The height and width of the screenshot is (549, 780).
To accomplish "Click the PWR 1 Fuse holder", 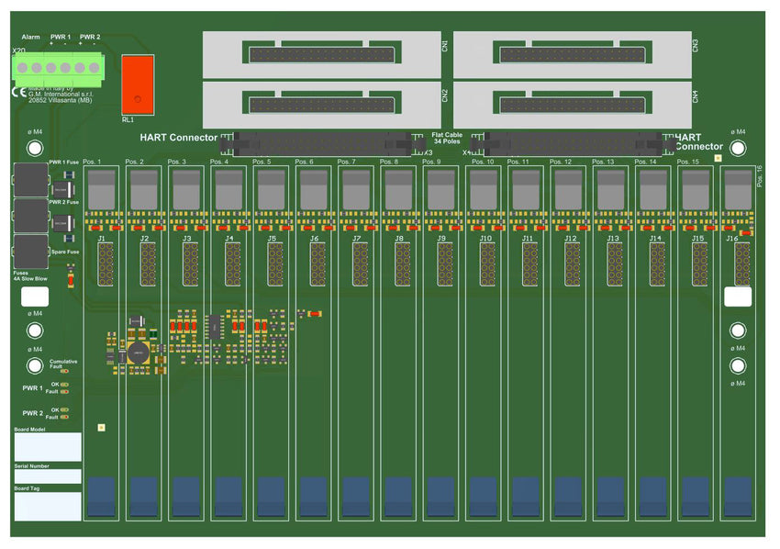I will [30, 182].
